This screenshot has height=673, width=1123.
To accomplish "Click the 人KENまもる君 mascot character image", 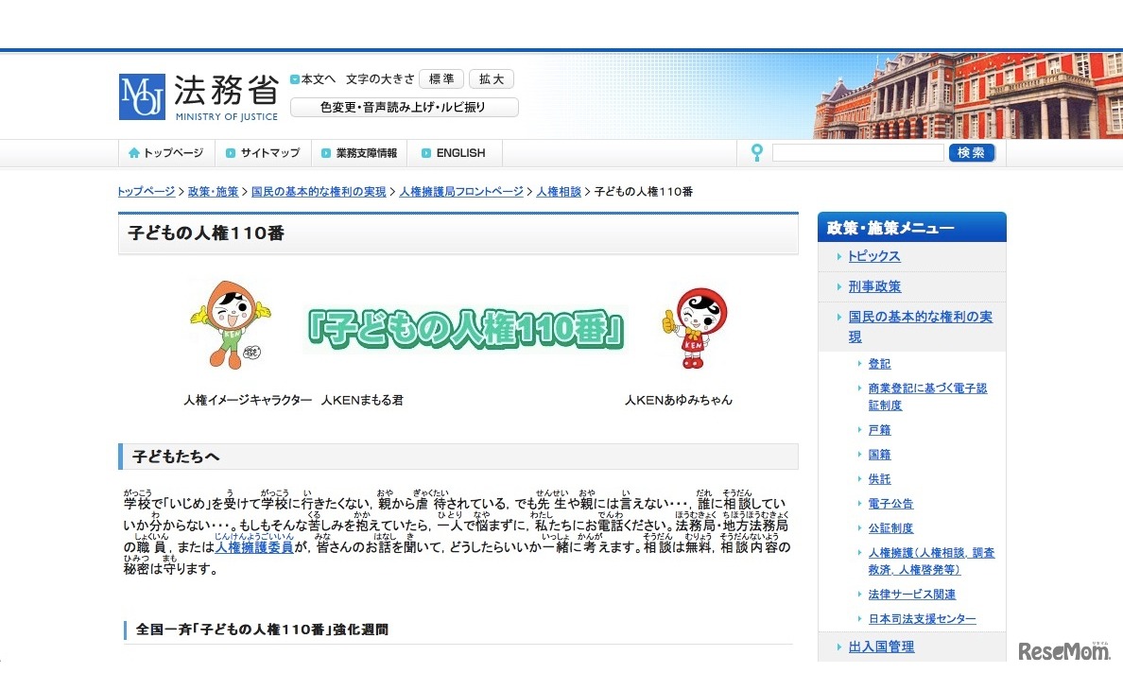I will click(230, 321).
